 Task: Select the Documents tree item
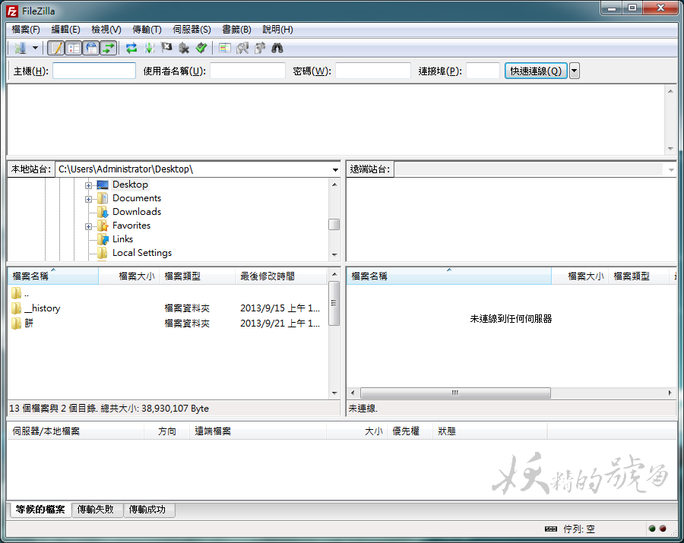point(137,198)
